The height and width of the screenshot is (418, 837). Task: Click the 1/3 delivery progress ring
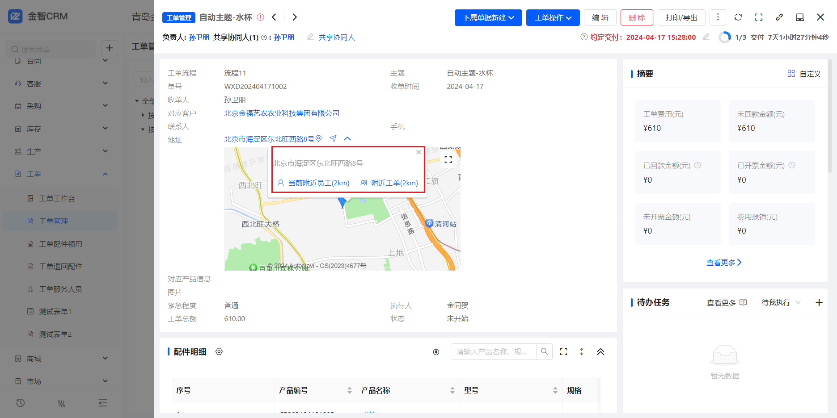click(725, 37)
